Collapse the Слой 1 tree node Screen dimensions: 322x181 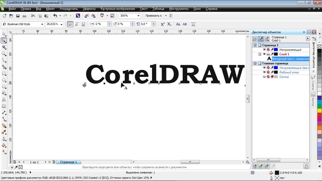pos(260,54)
